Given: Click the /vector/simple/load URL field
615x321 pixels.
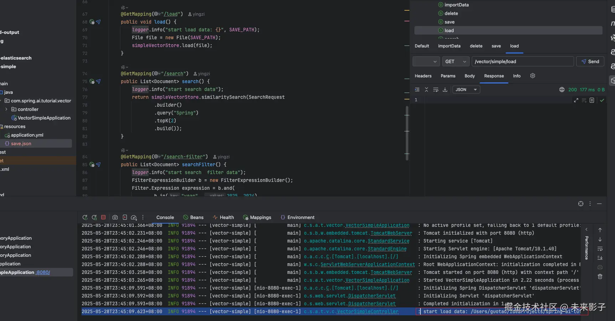Looking at the screenshot, I should coord(522,61).
